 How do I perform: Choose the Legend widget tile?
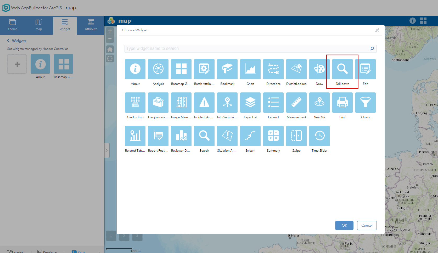tap(273, 103)
